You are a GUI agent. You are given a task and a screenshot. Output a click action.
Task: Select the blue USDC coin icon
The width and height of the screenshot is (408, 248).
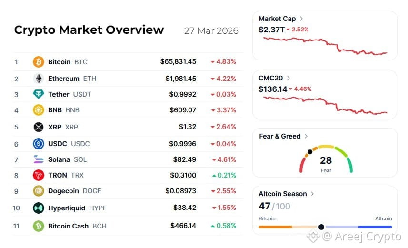tap(38, 144)
